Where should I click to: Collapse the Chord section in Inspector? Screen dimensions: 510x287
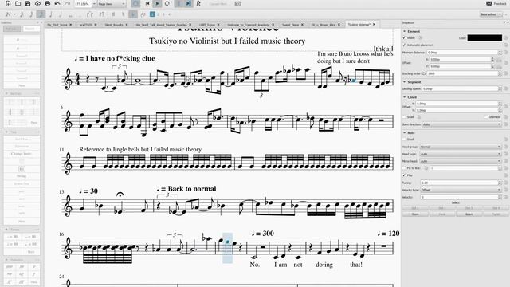click(404, 97)
